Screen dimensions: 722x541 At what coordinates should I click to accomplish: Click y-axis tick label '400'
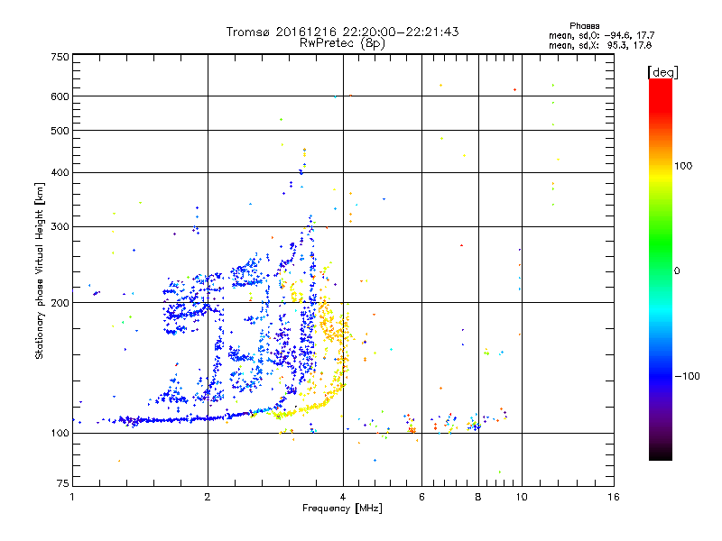tap(60, 172)
